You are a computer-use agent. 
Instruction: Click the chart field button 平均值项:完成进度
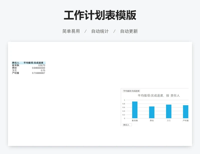point(131,91)
